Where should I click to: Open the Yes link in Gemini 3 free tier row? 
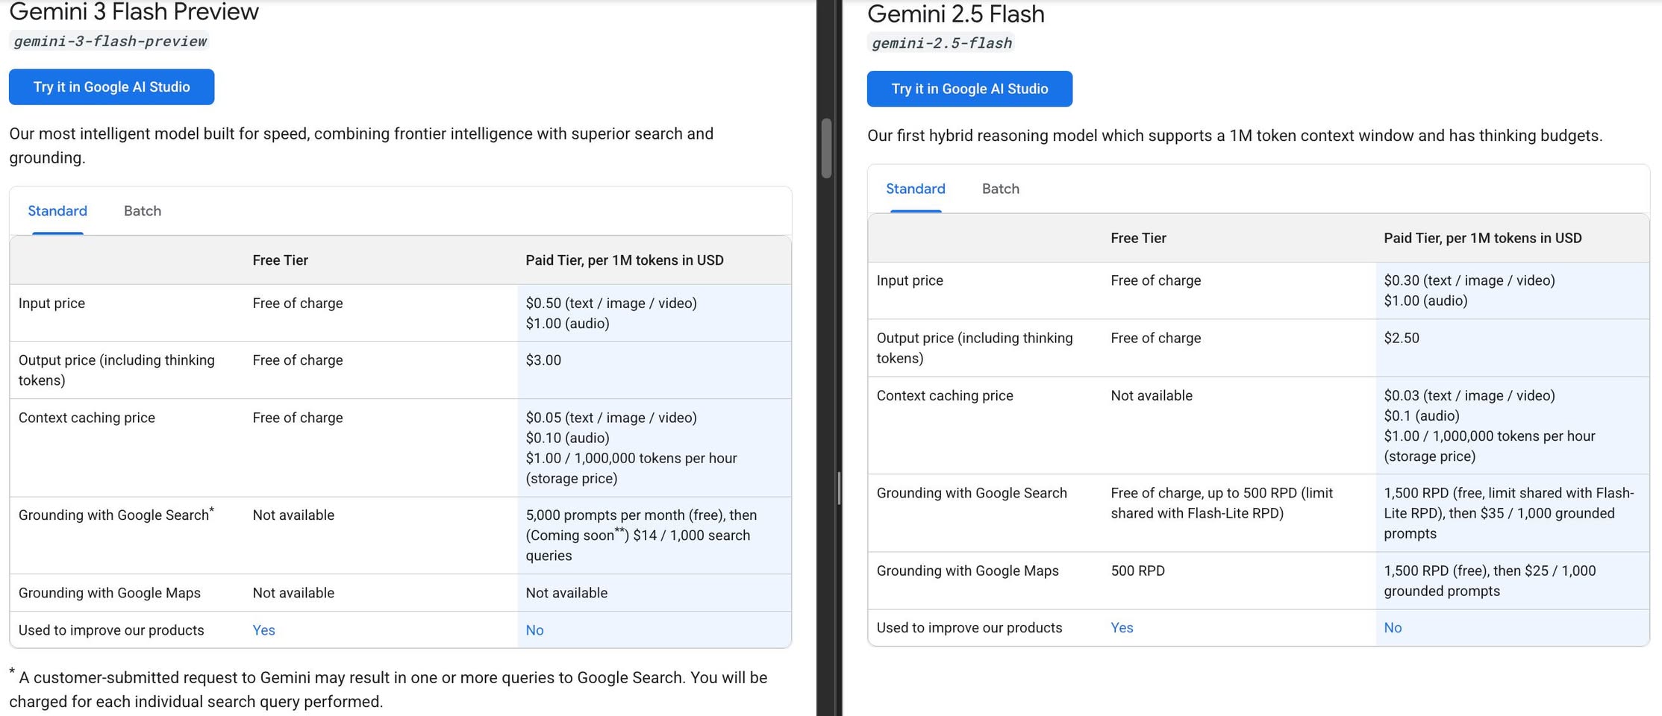263,630
